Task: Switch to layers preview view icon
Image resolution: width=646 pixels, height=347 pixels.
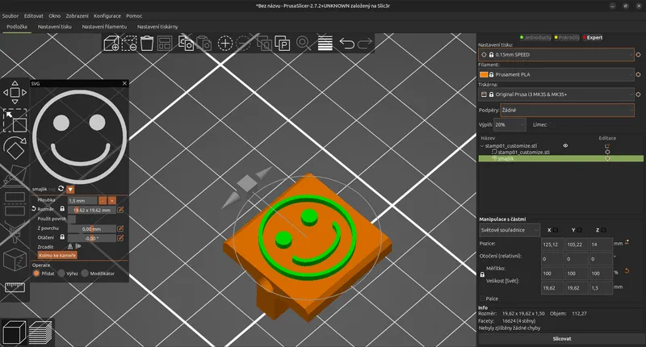Action: 41,332
